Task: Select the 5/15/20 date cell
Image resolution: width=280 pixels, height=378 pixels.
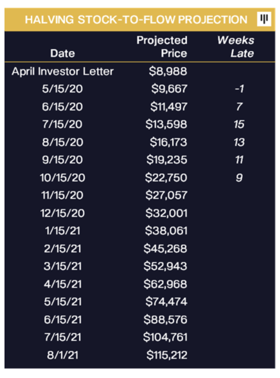Action: point(62,89)
